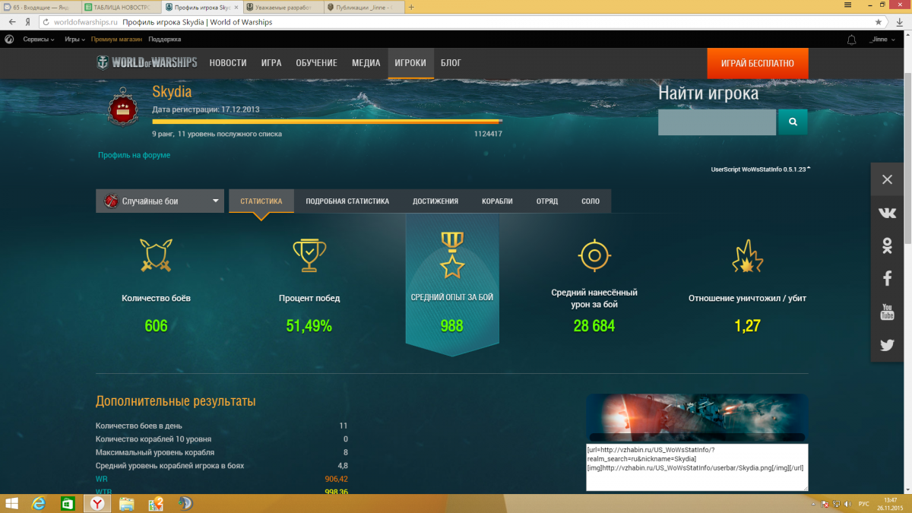Screen dimensions: 912x513
Task: Switch to the 'ДОСТИЖЕНИЯ' tab
Action: coord(435,201)
